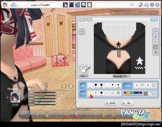The height and width of the screenshot is (127, 162).
Task: Choose size 11 hard brush
Action: 96,86
